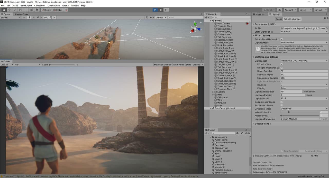Open the Window menu
The width and height of the screenshot is (329, 178).
point(75,5)
